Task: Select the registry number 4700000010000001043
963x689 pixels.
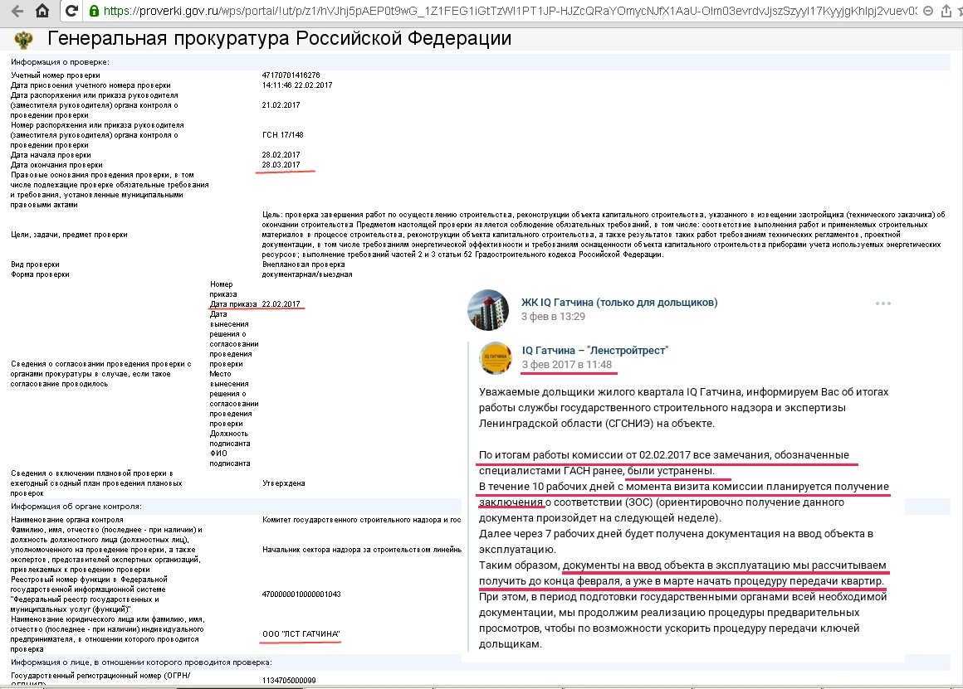Action: pyautogui.click(x=301, y=594)
